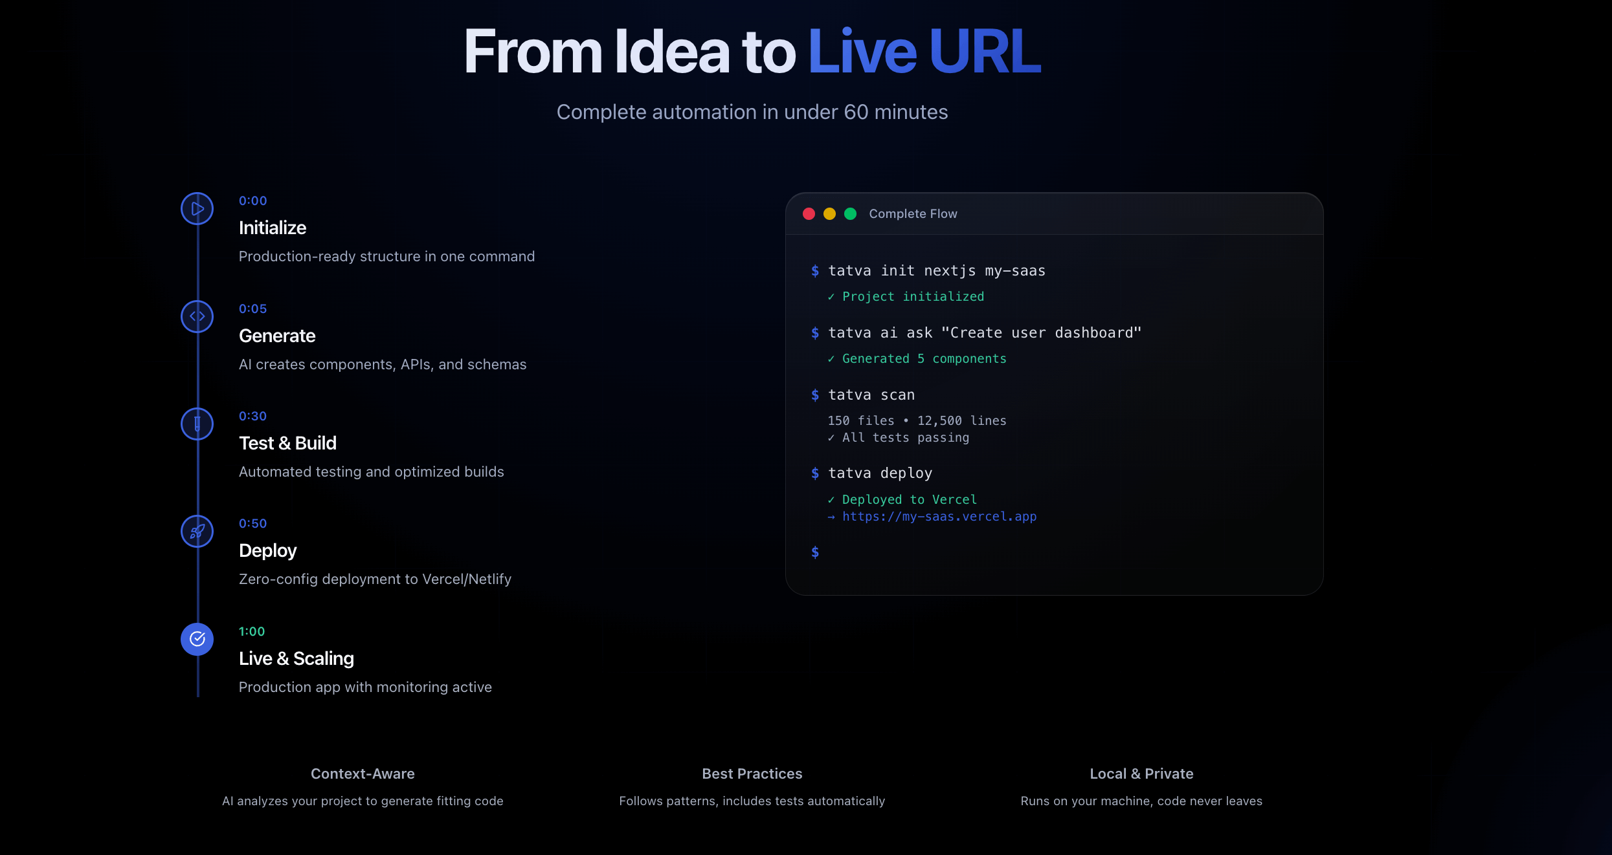1612x855 pixels.
Task: Click the rocket icon for Deploy step
Action: point(197,532)
